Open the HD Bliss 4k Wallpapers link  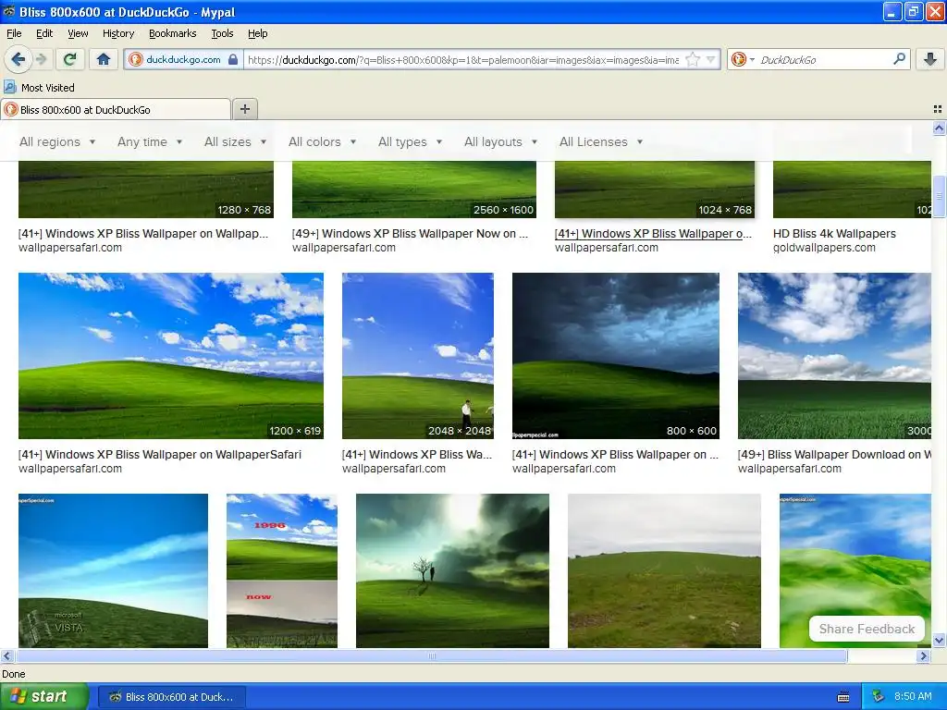tap(835, 234)
